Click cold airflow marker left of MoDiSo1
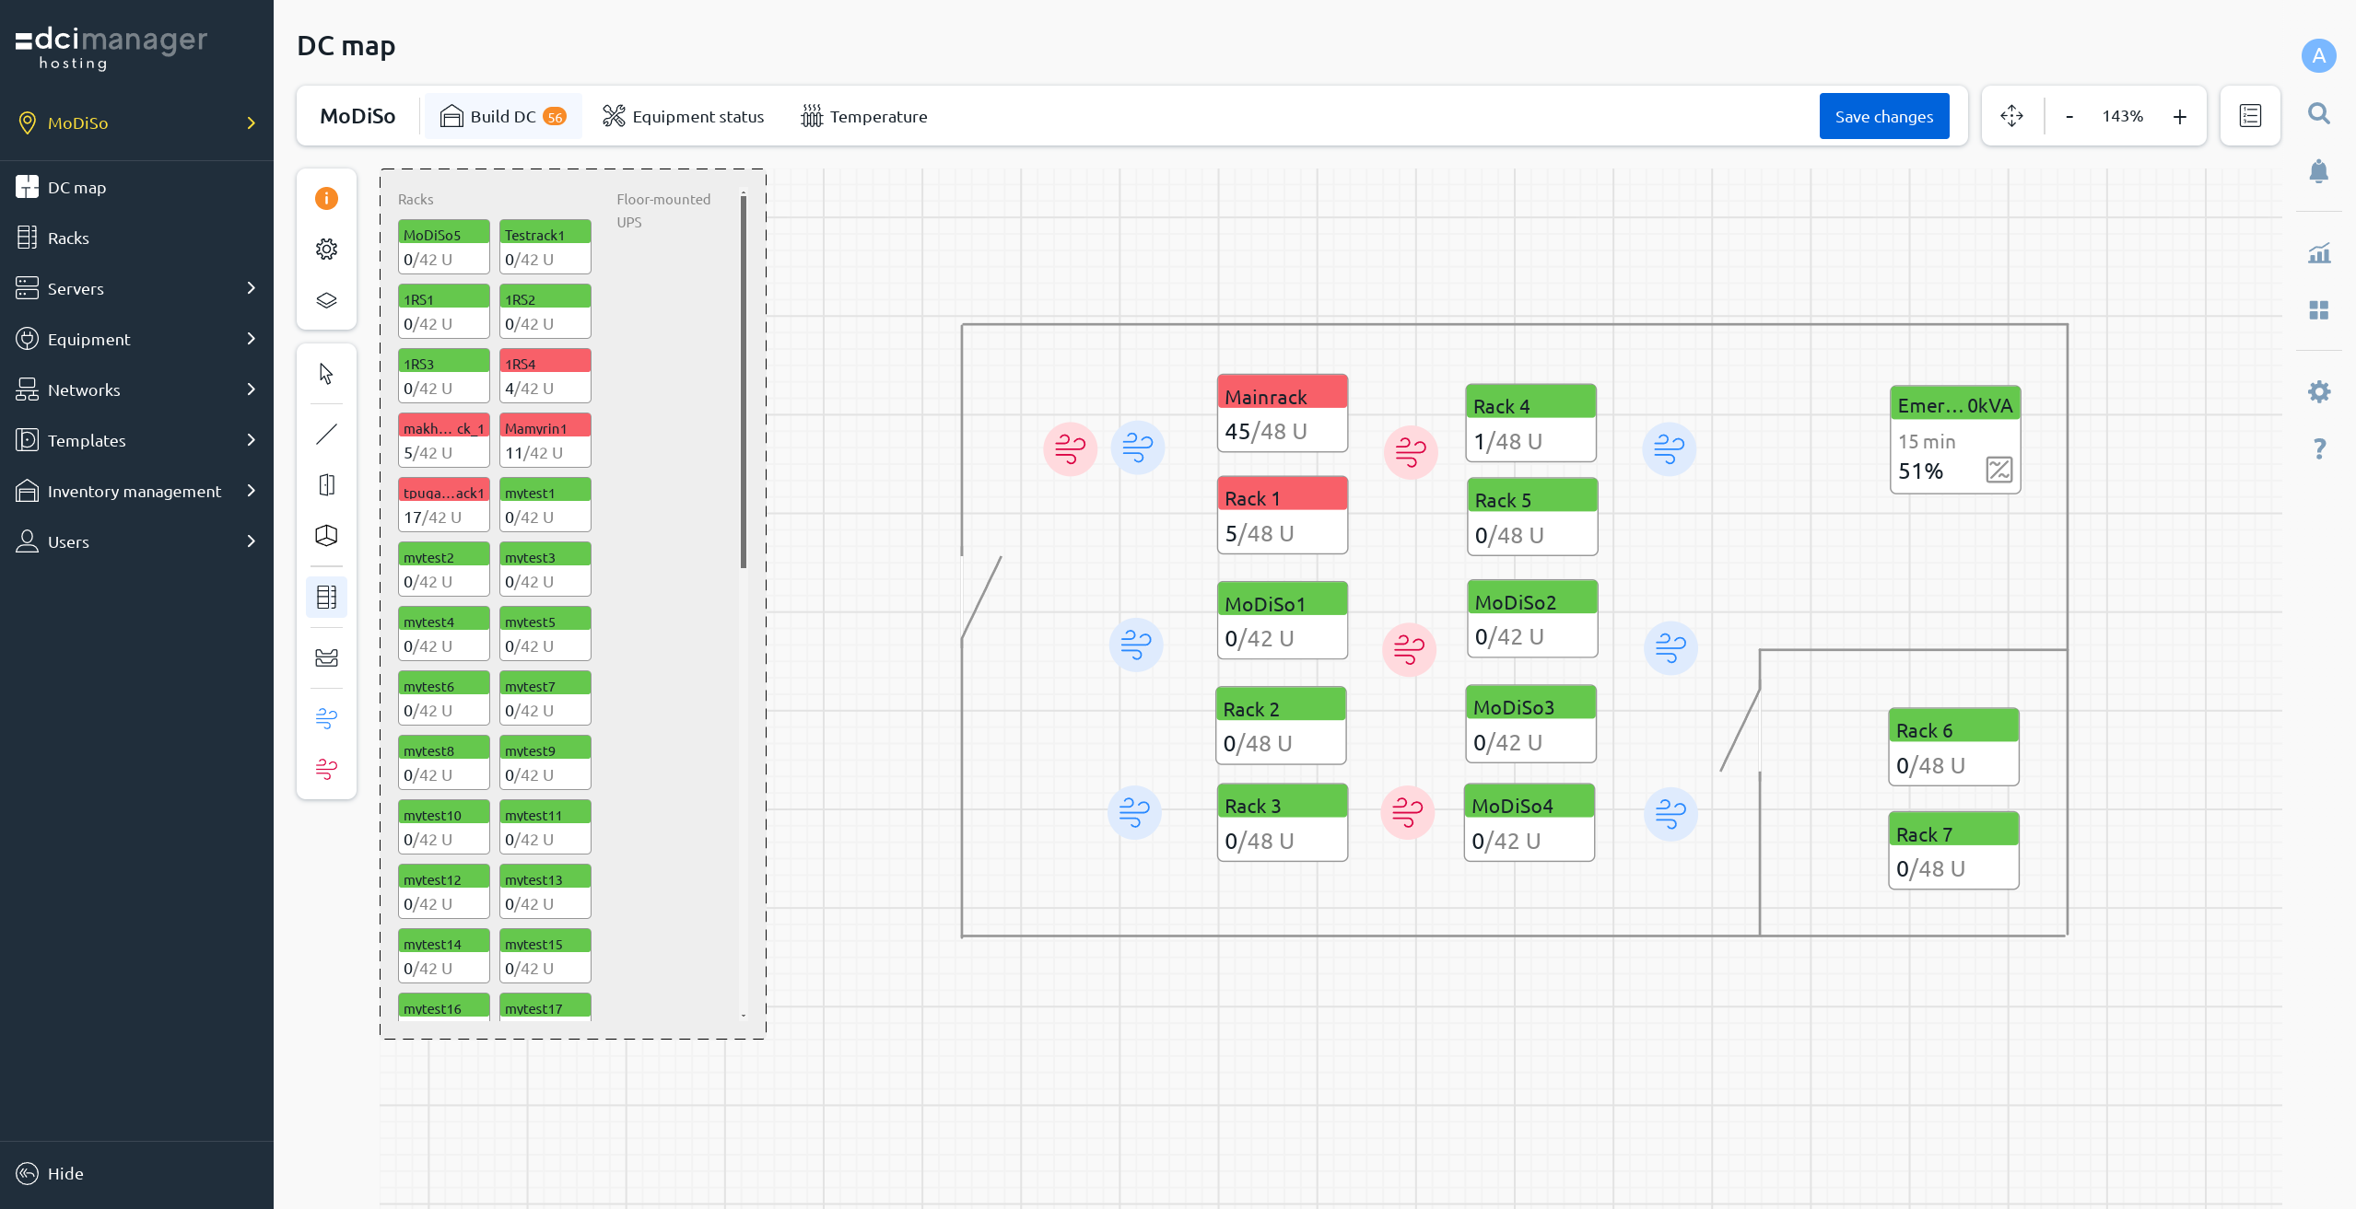Screen dimensions: 2356x1209 (1136, 645)
